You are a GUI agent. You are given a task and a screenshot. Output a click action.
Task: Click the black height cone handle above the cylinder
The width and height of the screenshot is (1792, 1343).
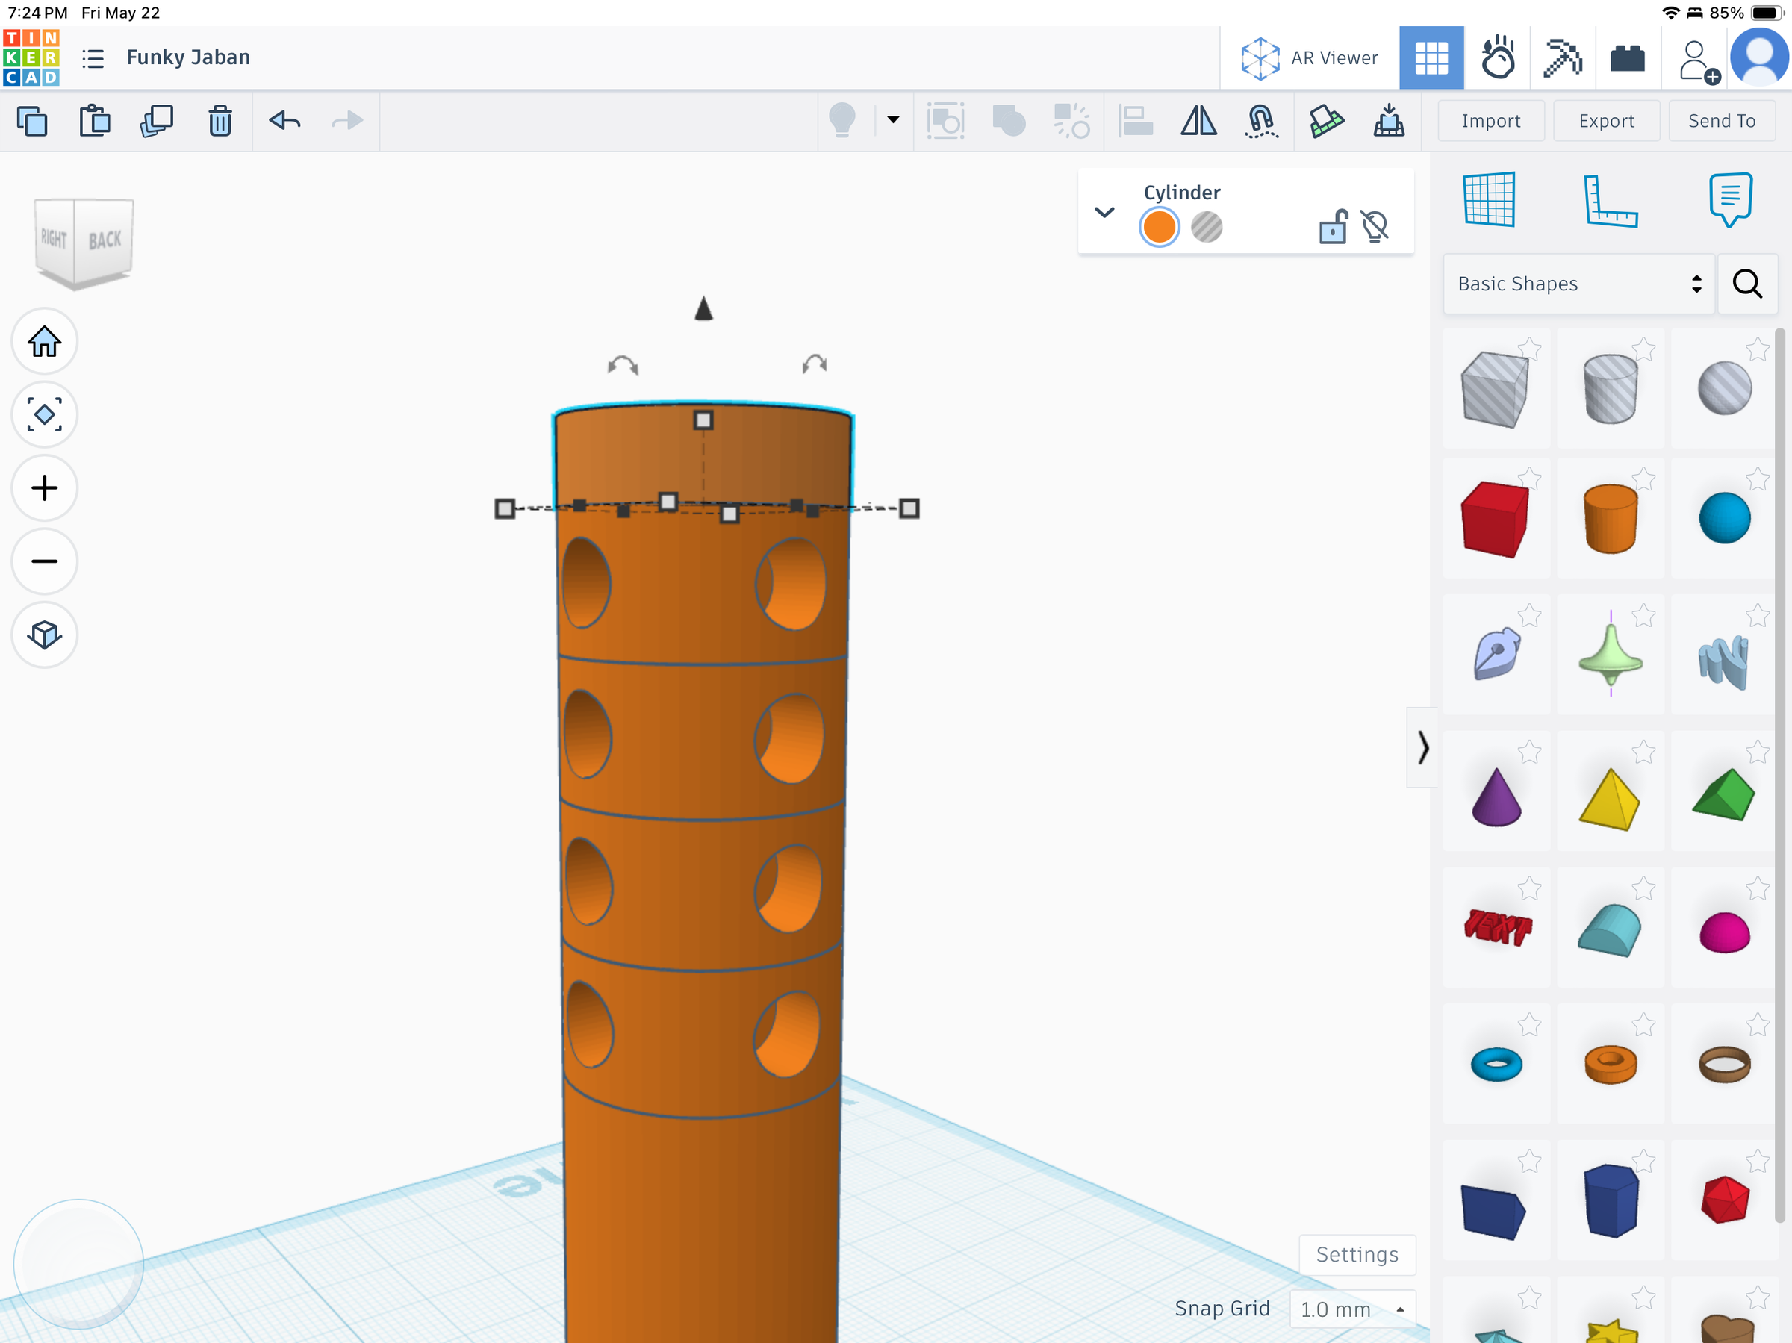703,308
